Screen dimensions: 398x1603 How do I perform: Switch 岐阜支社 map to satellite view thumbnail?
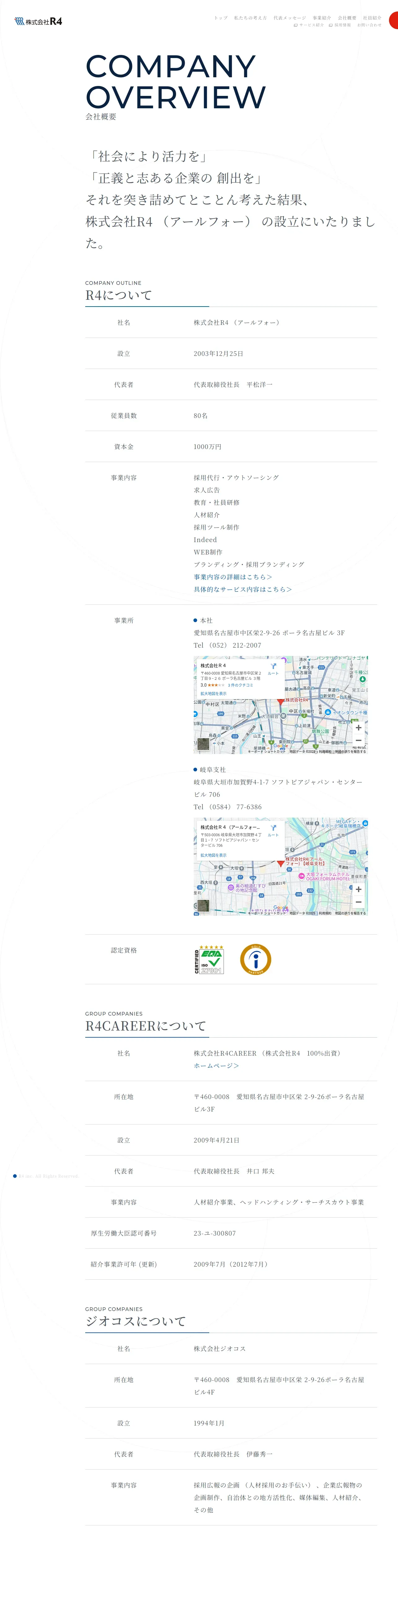(203, 905)
